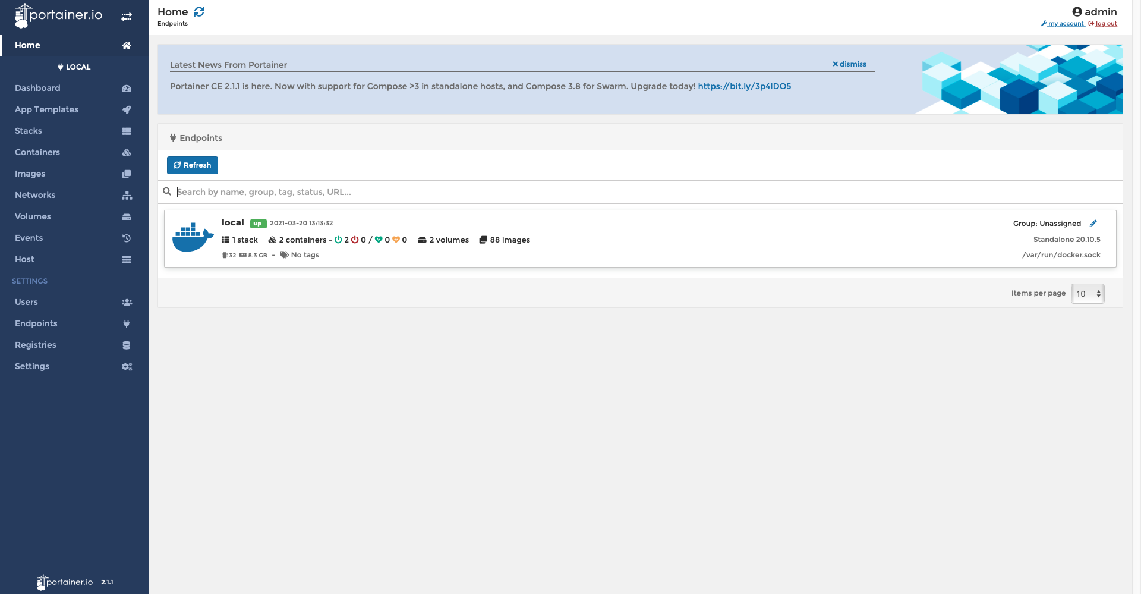Click the search magnifier icon
1141x594 pixels.
point(167,191)
